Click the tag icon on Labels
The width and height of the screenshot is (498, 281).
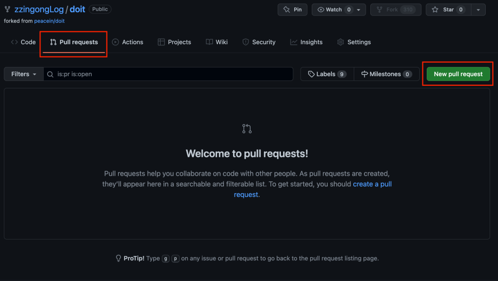[x=311, y=74]
